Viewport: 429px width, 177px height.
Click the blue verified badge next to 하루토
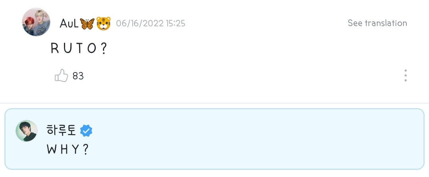click(86, 131)
